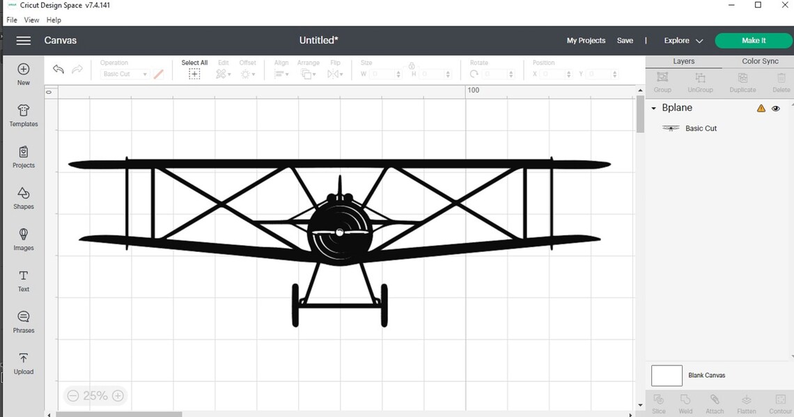The width and height of the screenshot is (794, 417).
Task: Open My Projects
Action: (586, 40)
